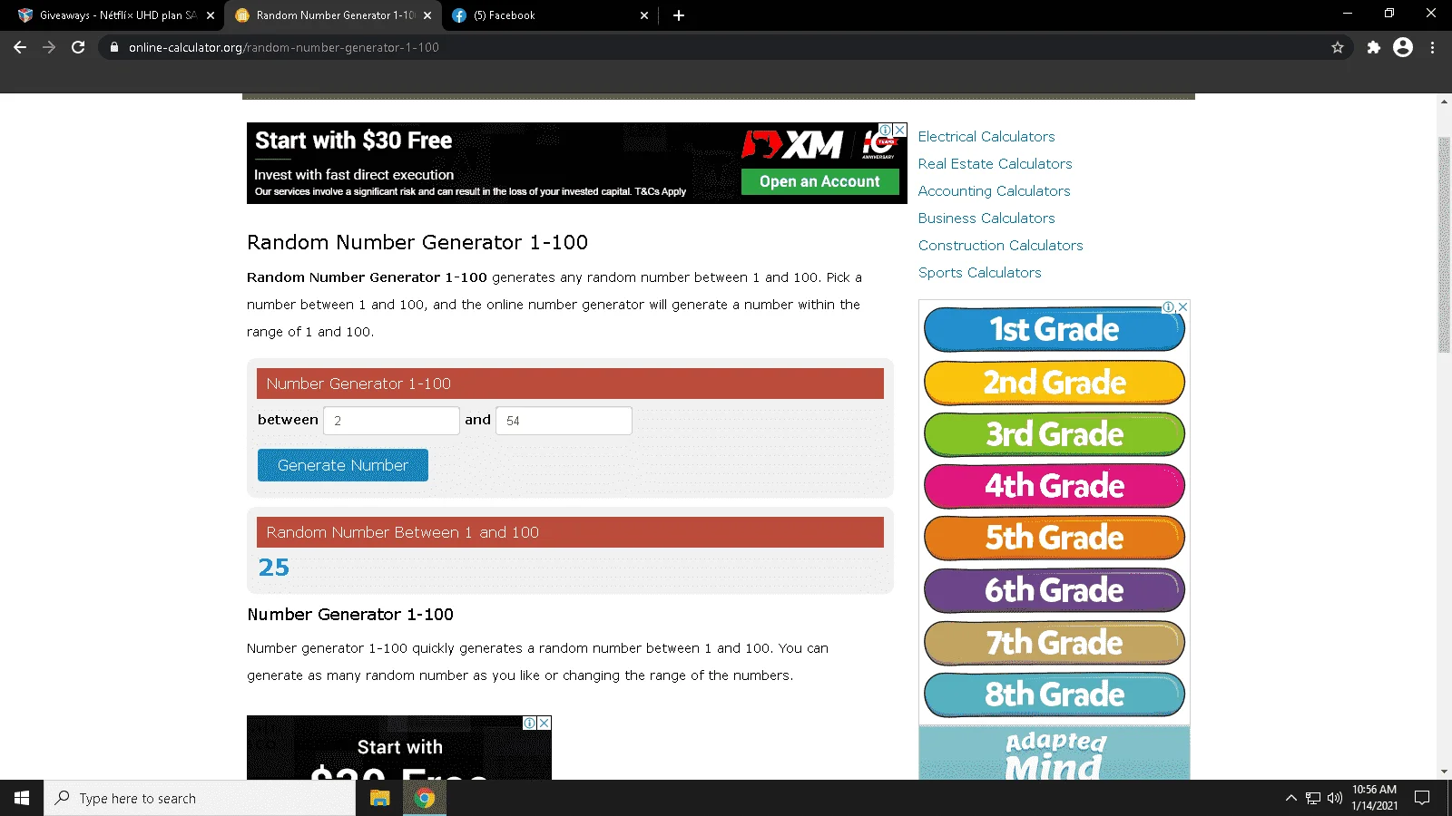Close the grade-level sidebar ad

[x=1182, y=306]
